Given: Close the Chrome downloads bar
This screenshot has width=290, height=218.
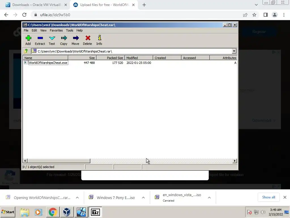Looking at the screenshot, I should point(285,197).
